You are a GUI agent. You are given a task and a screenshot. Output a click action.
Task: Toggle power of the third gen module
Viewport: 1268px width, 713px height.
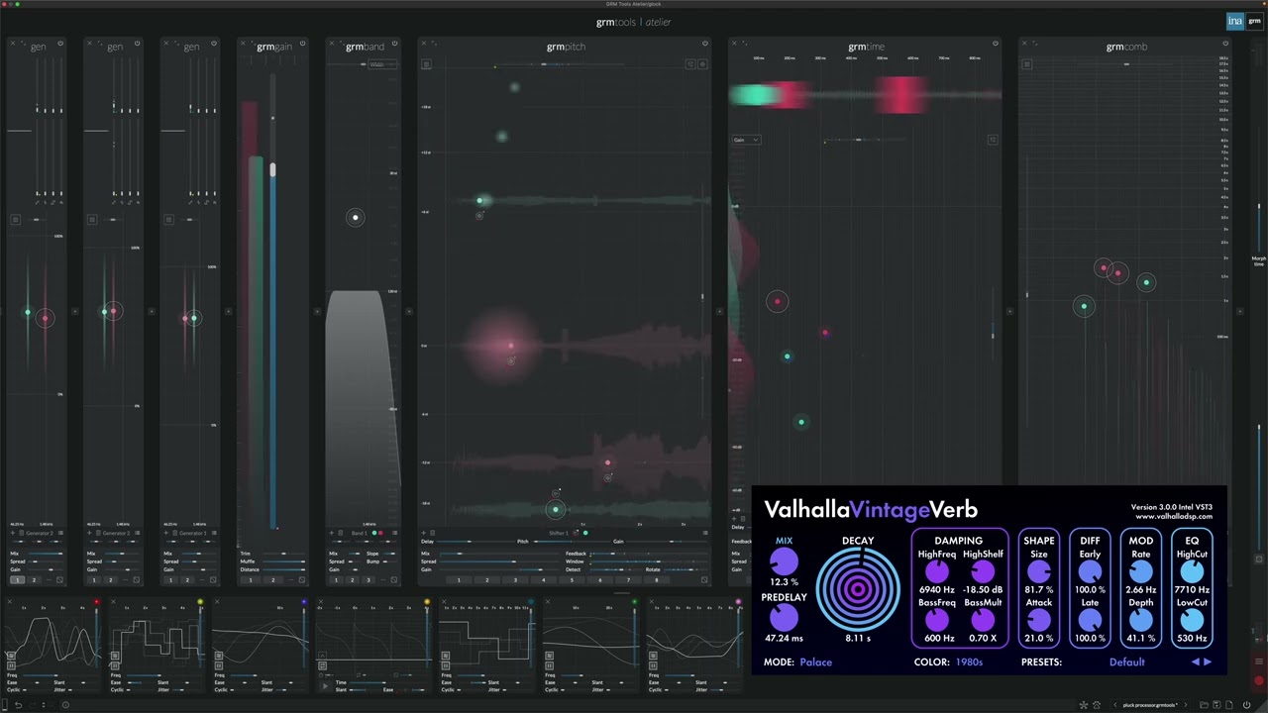(x=213, y=44)
